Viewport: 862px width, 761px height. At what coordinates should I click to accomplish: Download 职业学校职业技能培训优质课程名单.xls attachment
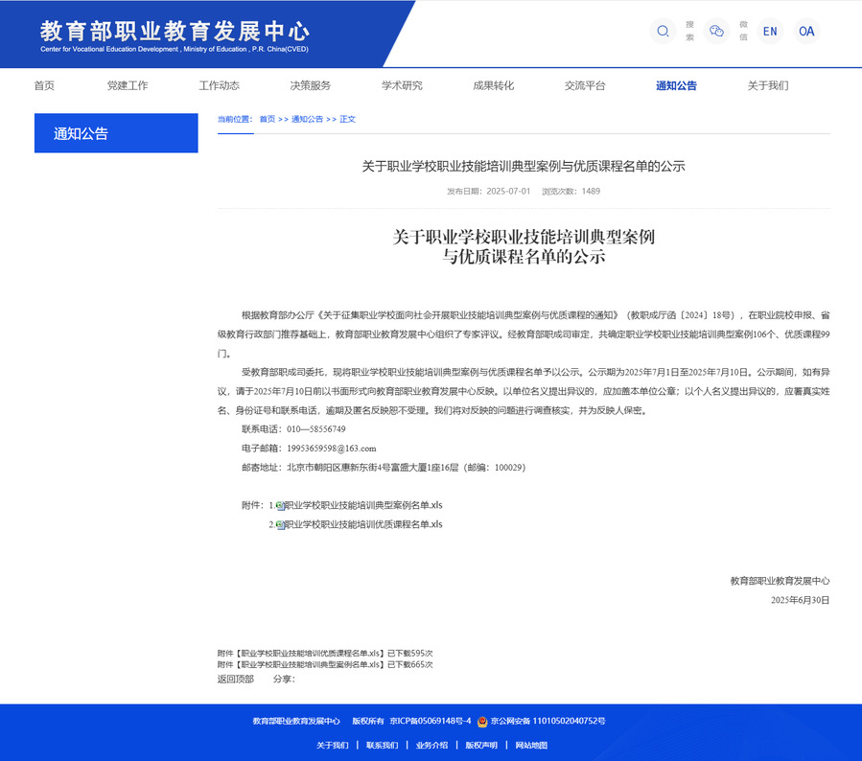363,525
